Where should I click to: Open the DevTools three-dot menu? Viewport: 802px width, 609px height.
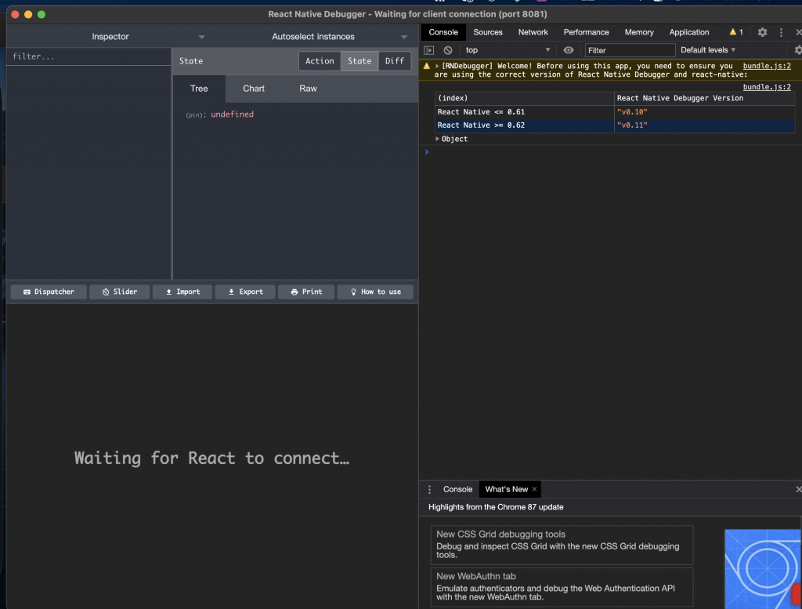tap(781, 32)
